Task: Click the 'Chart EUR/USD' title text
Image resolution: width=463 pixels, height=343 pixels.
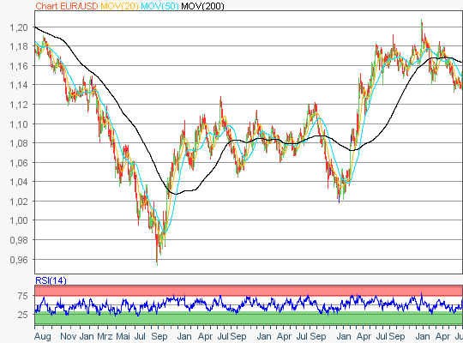Action: click(x=66, y=6)
